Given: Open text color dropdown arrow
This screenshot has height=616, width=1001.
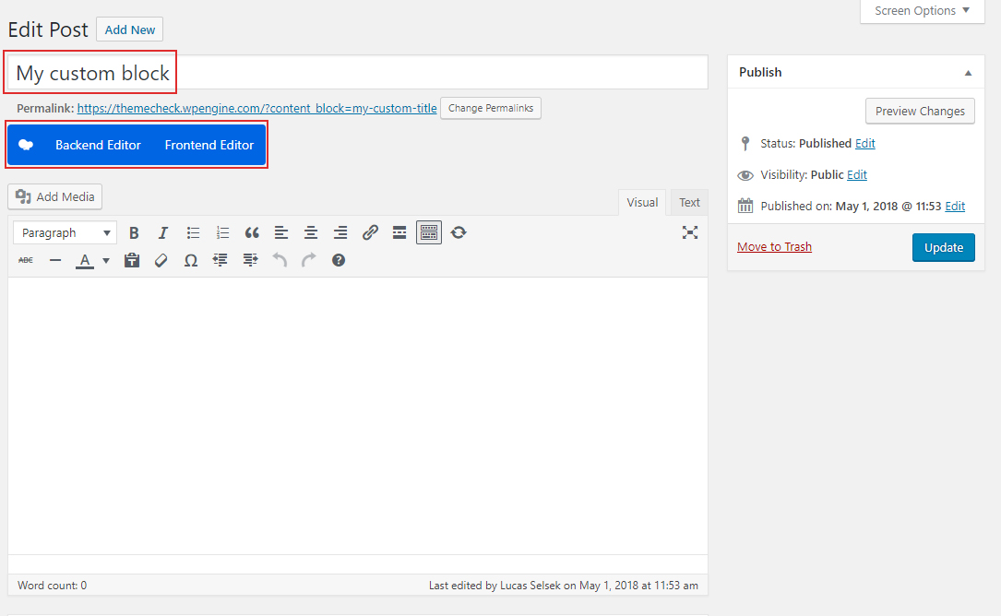Looking at the screenshot, I should pos(106,261).
